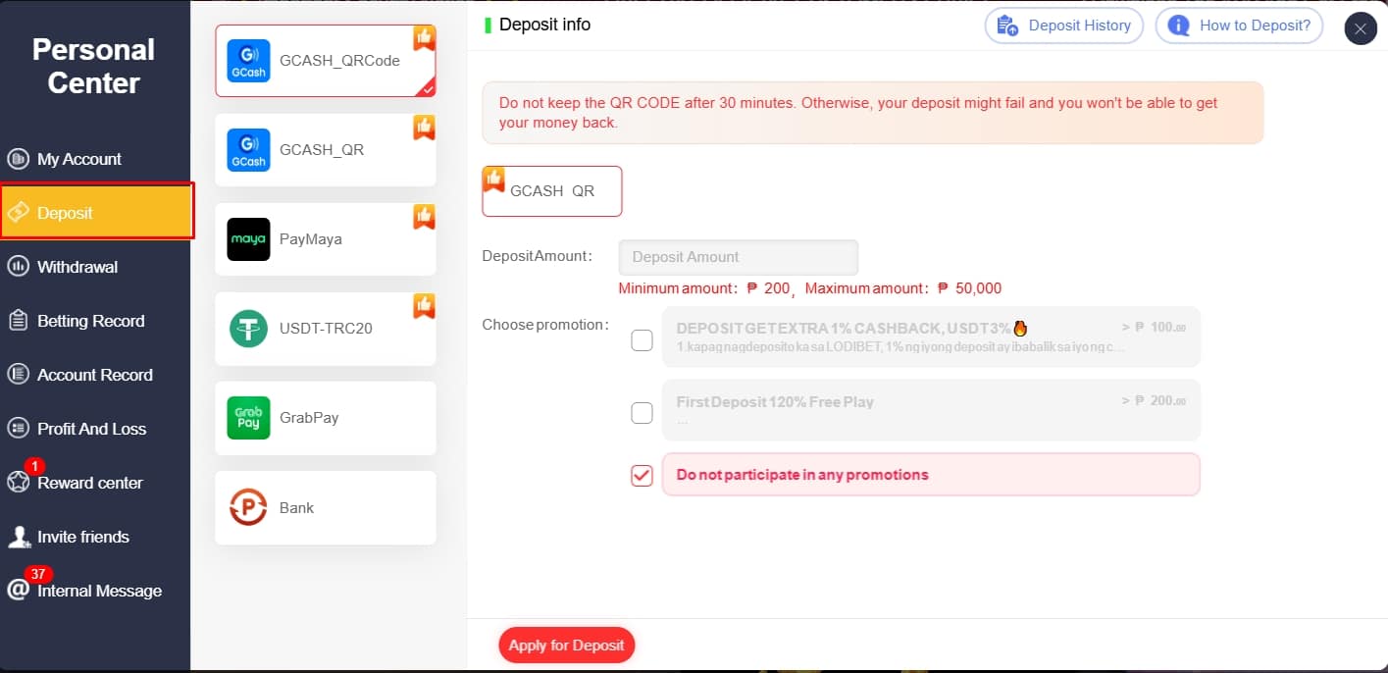Open Deposit History
1388x673 pixels.
pos(1064,26)
